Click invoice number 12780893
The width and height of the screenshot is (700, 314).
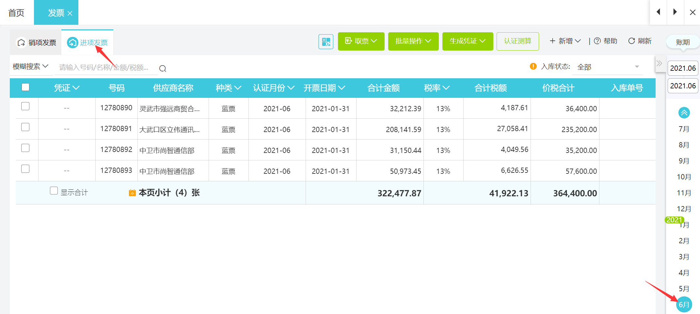[x=116, y=170]
